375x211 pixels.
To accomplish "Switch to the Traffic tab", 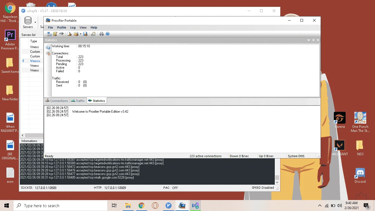I will 78,101.
